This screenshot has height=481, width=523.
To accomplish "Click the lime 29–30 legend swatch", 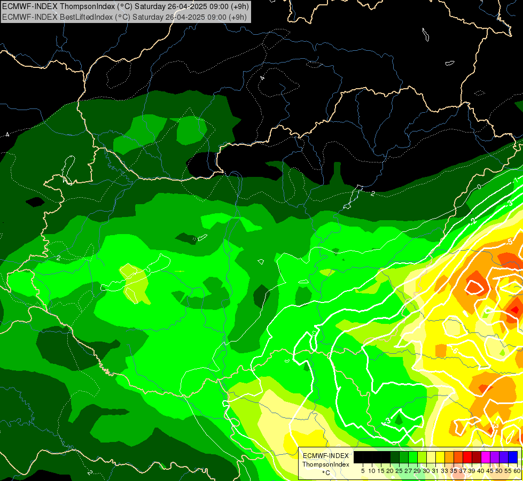I will (422, 457).
